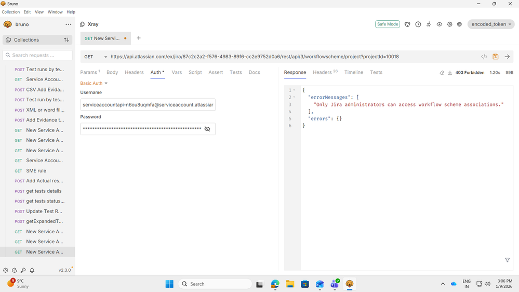Open the encoded_token environment dropdown
Image resolution: width=519 pixels, height=292 pixels.
(x=491, y=24)
